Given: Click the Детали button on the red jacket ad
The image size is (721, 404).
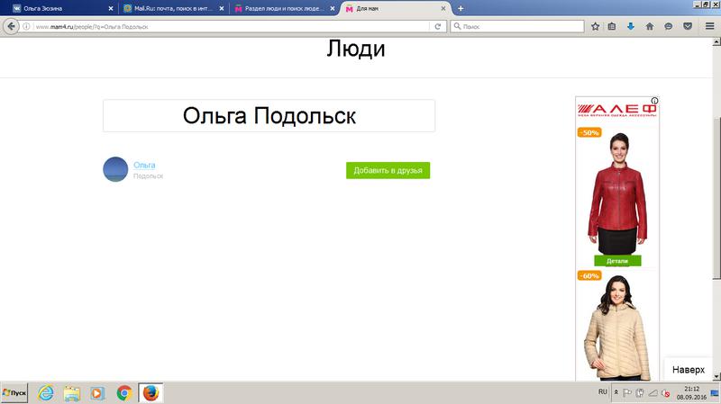Looking at the screenshot, I should (x=616, y=261).
